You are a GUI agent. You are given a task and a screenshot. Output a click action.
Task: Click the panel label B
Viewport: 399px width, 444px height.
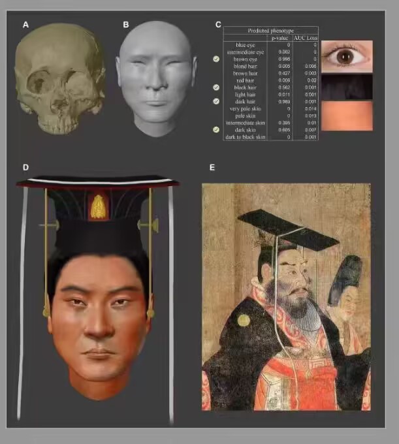point(126,25)
